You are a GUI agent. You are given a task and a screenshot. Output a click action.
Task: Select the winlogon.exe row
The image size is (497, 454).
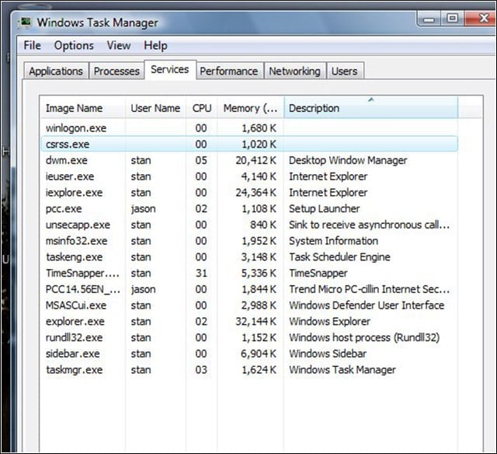pos(249,128)
